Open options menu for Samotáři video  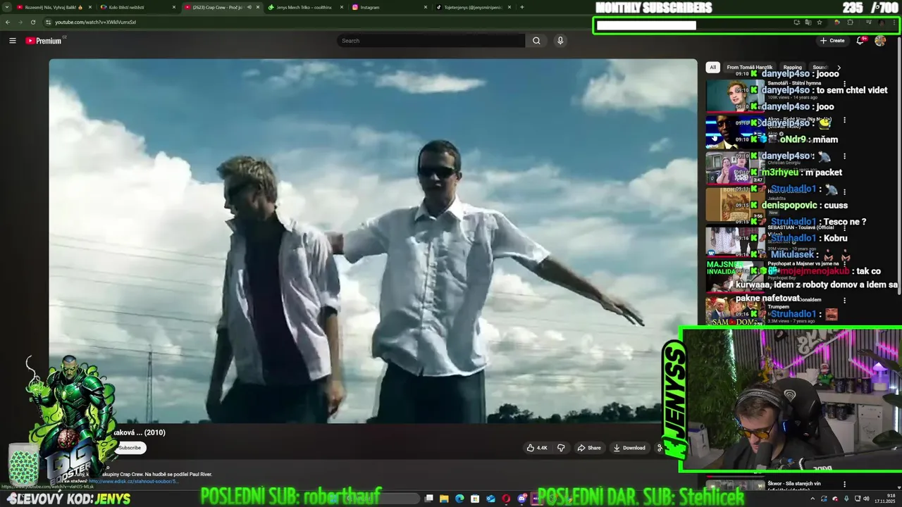[844, 84]
